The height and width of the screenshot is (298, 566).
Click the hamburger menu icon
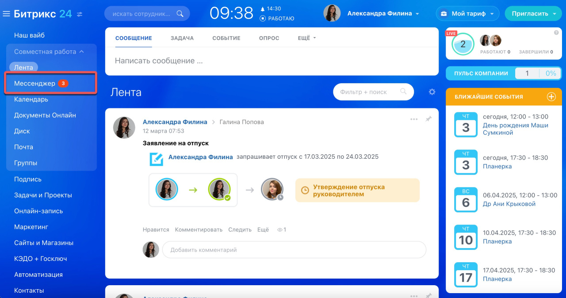(x=6, y=14)
